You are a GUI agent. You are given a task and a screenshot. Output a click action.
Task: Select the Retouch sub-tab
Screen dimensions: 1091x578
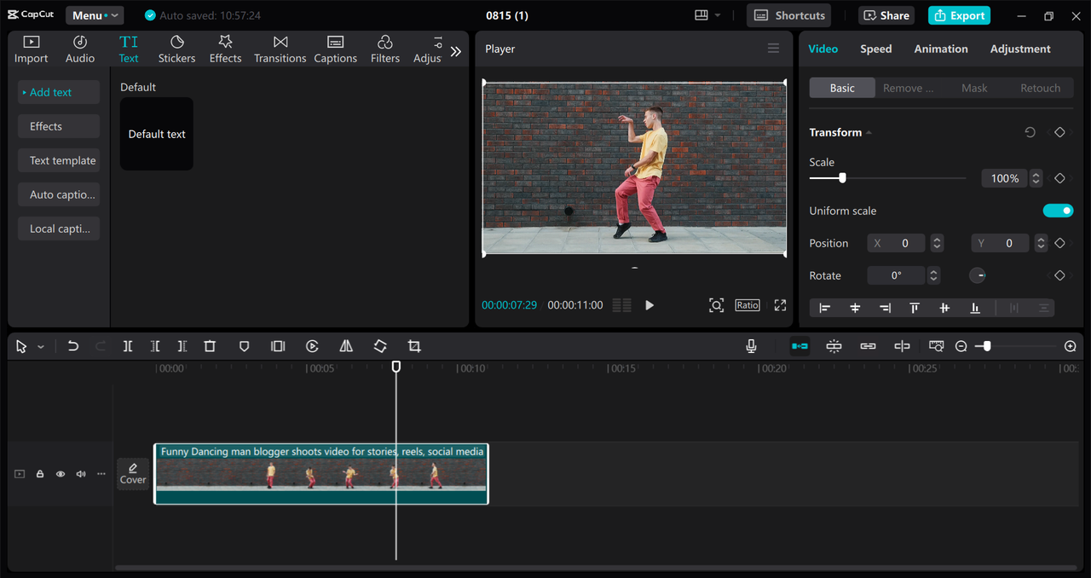pos(1041,88)
